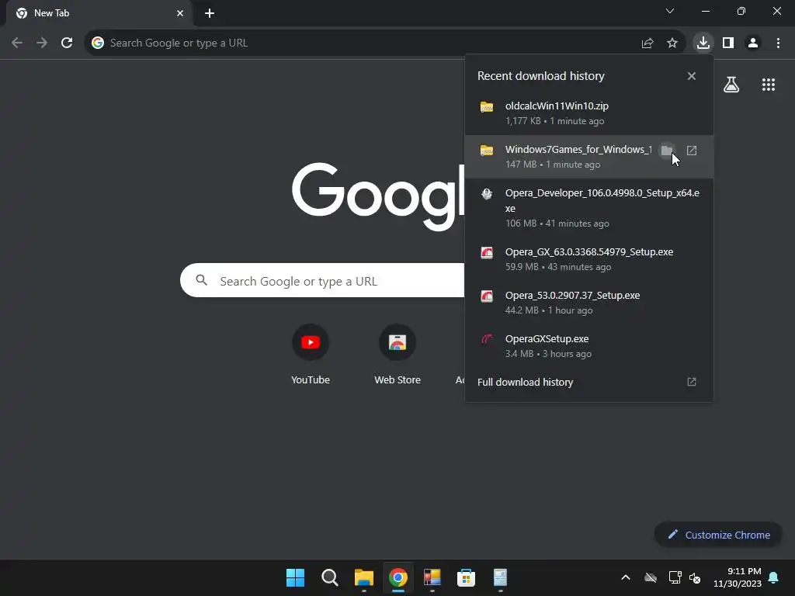
Task: Click the bookmark star icon
Action: (x=672, y=43)
